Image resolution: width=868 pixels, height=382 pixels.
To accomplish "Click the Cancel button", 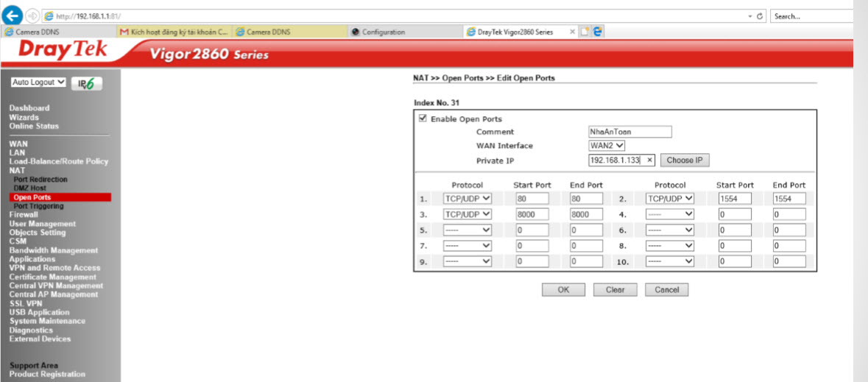I will coord(666,290).
